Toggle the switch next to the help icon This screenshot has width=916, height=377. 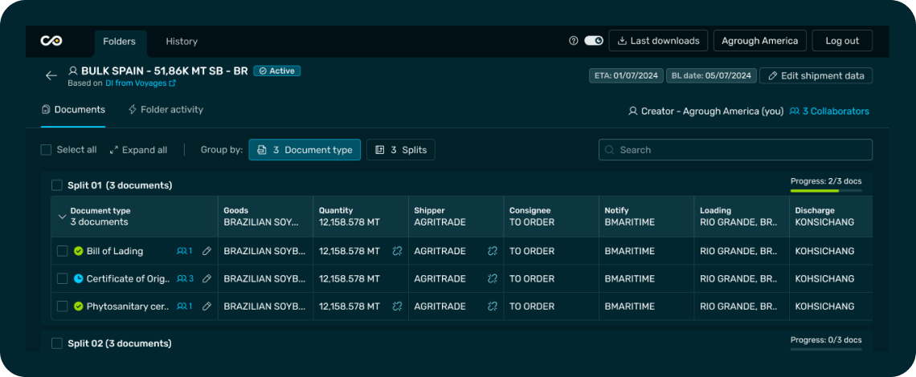click(x=594, y=41)
